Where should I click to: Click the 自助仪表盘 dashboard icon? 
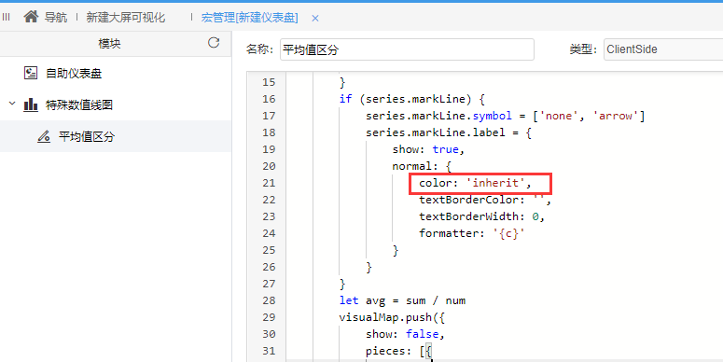[31, 74]
